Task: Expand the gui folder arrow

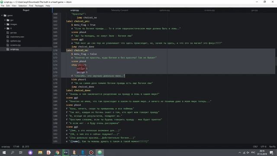Action: [5, 20]
